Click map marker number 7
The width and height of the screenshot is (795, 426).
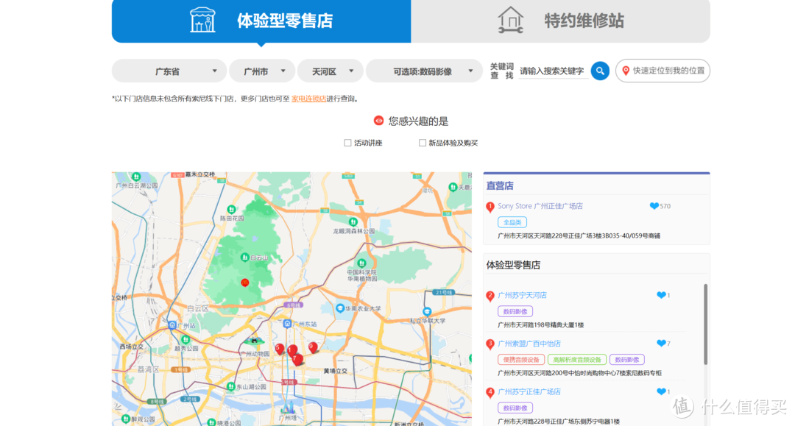click(297, 359)
